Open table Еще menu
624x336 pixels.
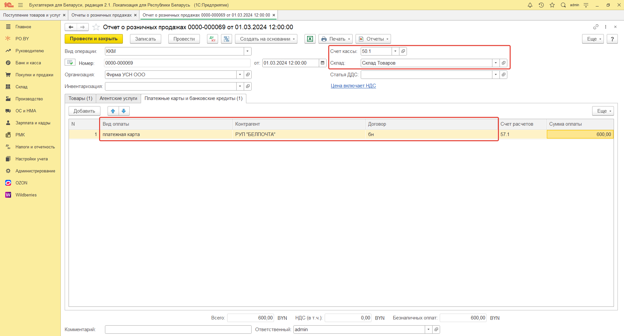(x=603, y=111)
